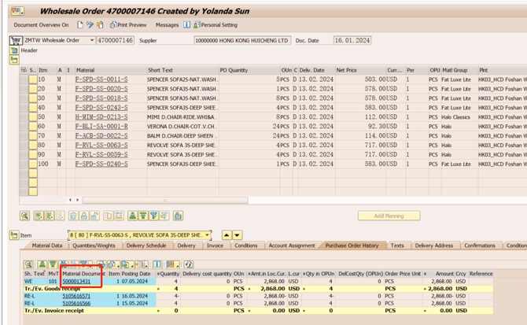527x325 pixels.
Task: Switch to the Delivery Schedule tab
Action: tap(147, 246)
